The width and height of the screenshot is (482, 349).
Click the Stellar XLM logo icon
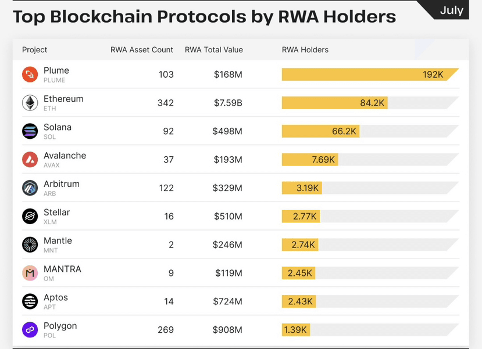coord(30,217)
